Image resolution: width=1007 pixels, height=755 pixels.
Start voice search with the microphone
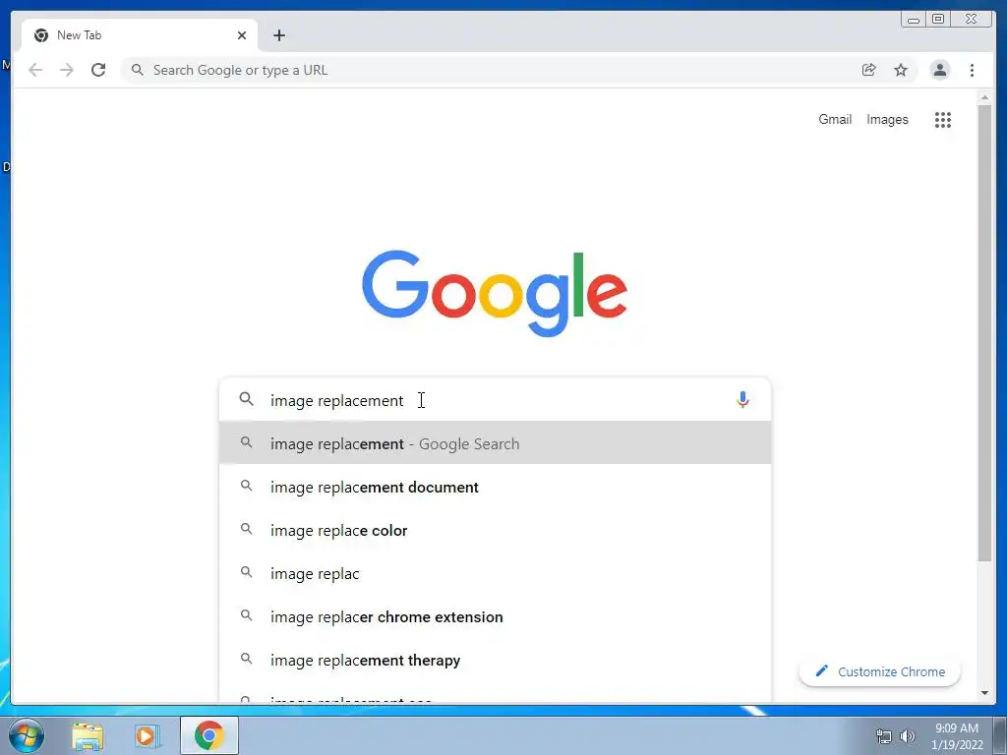(x=742, y=400)
